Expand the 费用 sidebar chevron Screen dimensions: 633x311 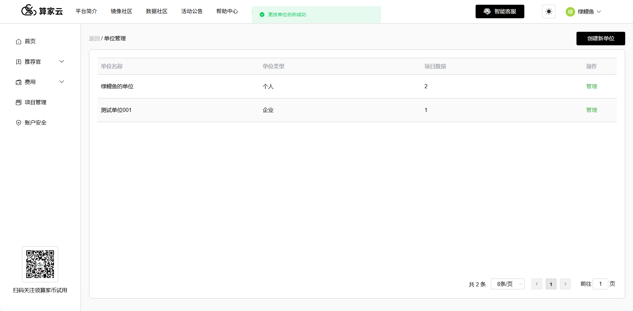62,82
